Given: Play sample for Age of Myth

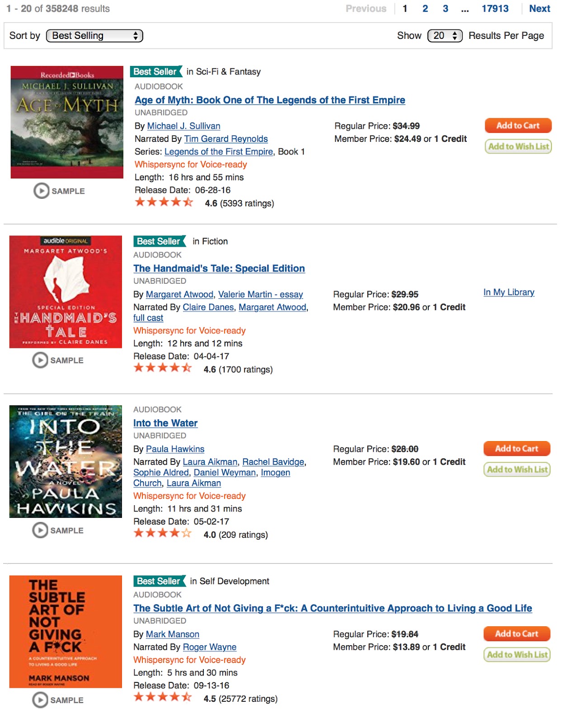Looking at the screenshot, I should [x=59, y=191].
